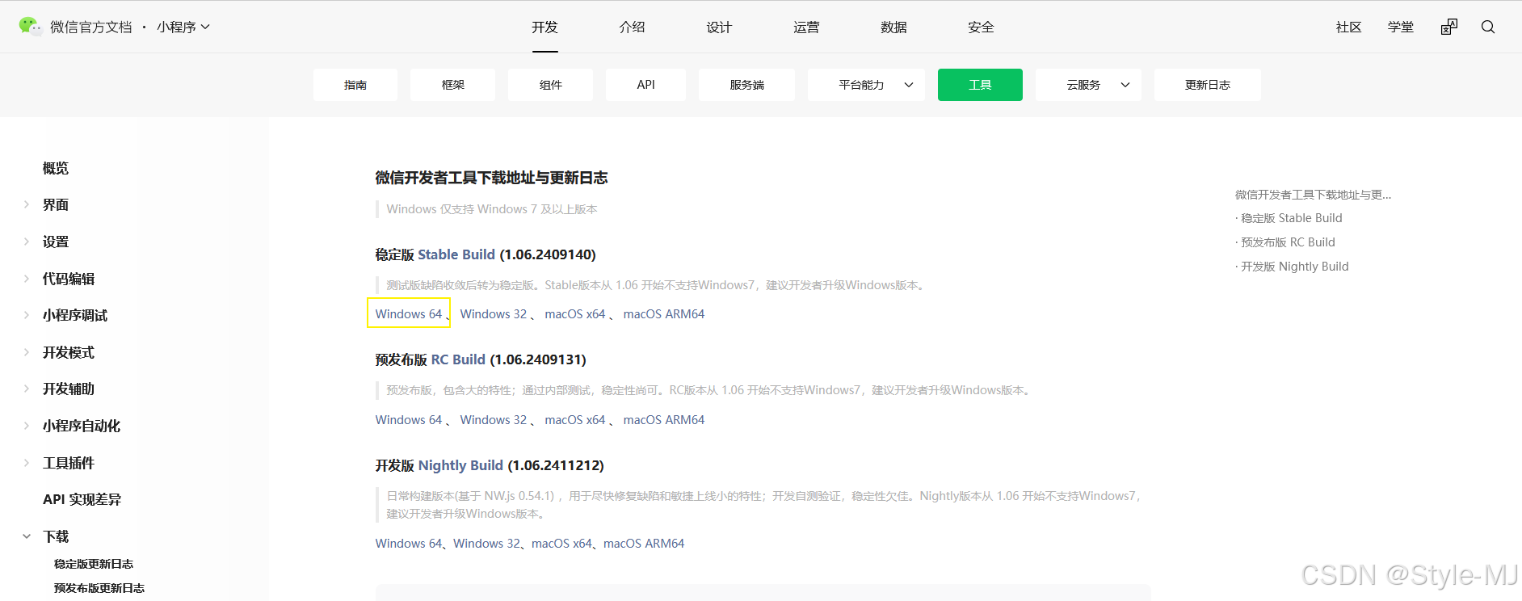Select the green 工具 button
Viewport: 1522px width, 601px height.
980,85
